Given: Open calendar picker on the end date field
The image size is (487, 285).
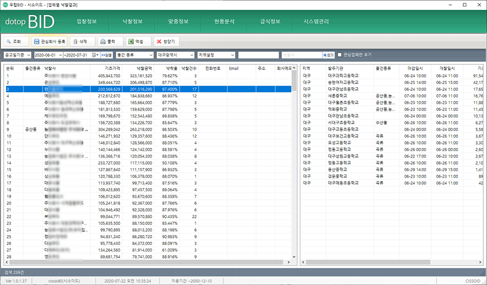Looking at the screenshot, I should [96, 55].
